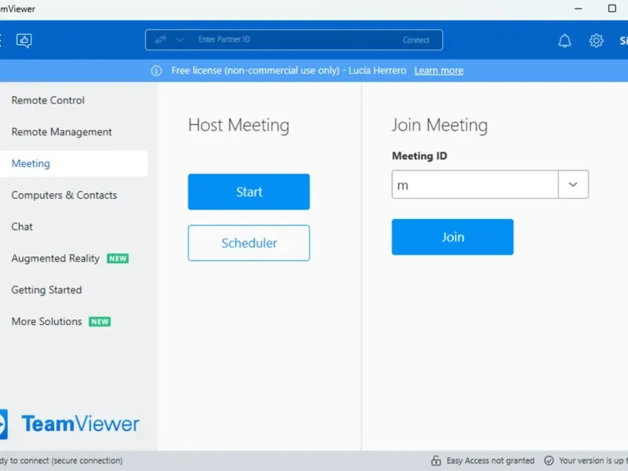Open the Learn more link
Screen dimensions: 628x471
pyautogui.click(x=439, y=71)
